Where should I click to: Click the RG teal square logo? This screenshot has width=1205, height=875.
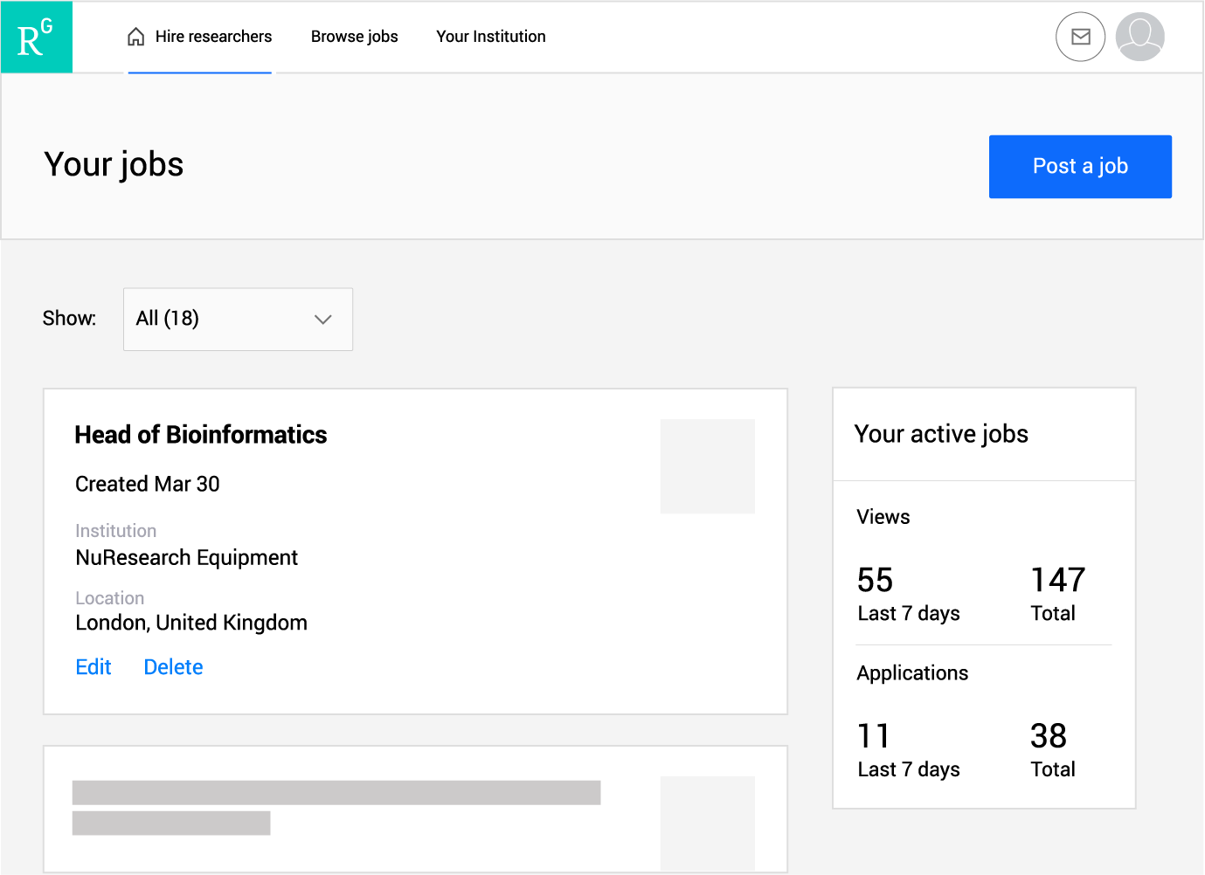click(x=36, y=36)
